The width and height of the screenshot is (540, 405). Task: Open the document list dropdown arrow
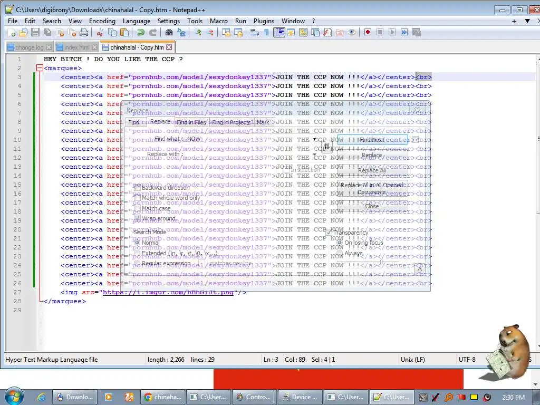[x=527, y=21]
